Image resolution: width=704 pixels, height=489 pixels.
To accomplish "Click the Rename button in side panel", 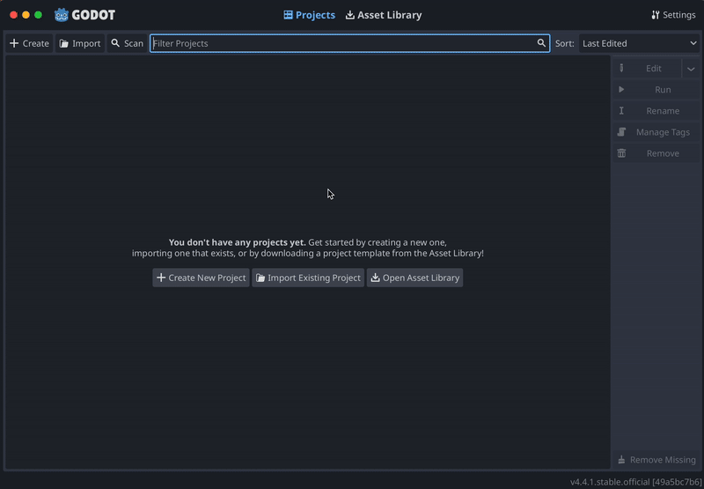I will click(656, 111).
